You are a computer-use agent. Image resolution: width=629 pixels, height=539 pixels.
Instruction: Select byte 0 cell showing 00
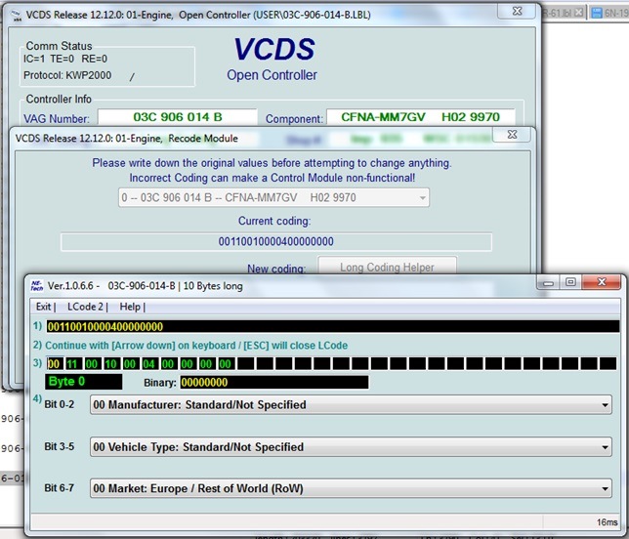pyautogui.click(x=54, y=364)
